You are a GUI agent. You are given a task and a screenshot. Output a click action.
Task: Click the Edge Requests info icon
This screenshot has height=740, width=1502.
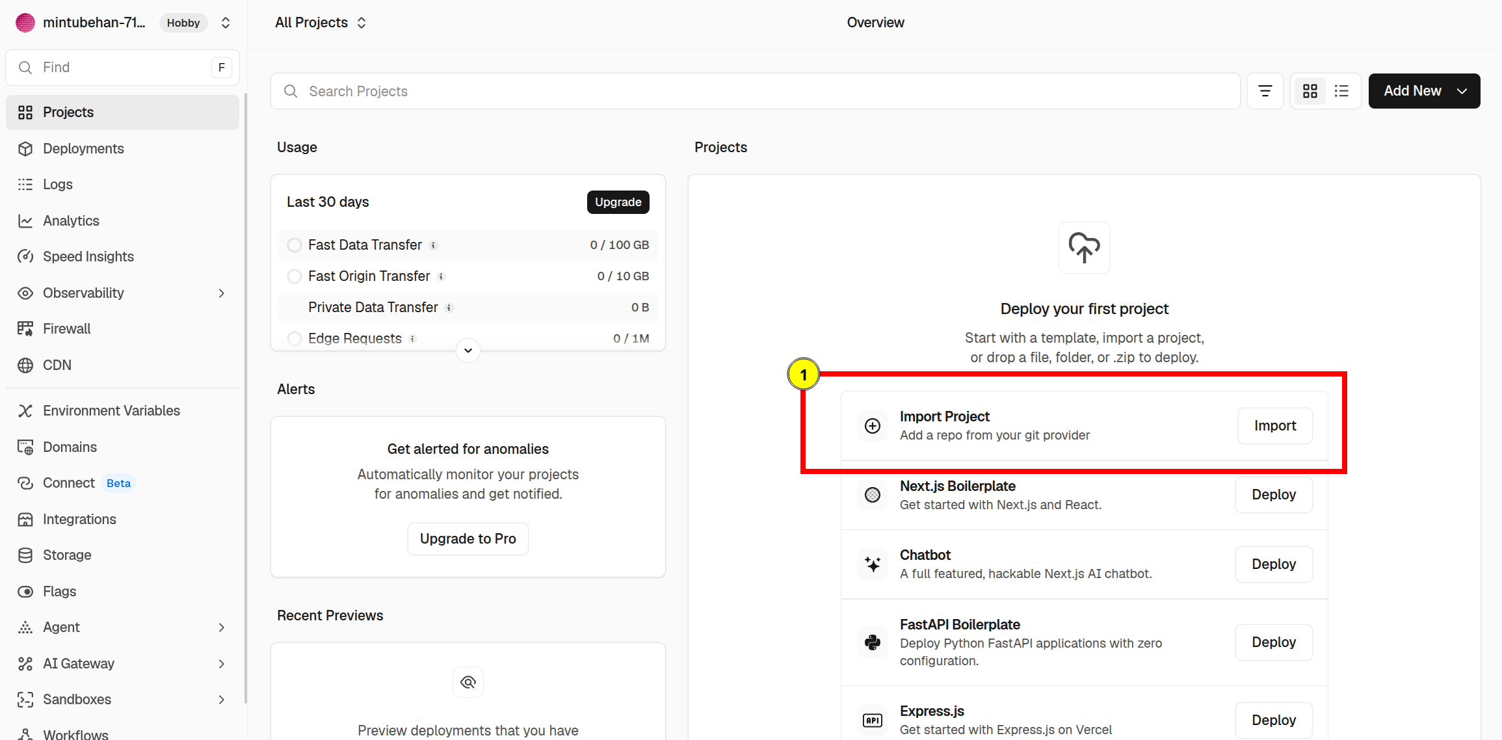(413, 339)
